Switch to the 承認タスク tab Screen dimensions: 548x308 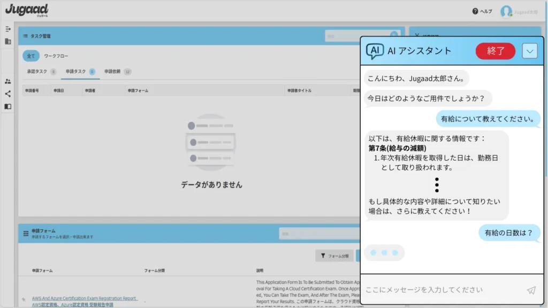37,72
